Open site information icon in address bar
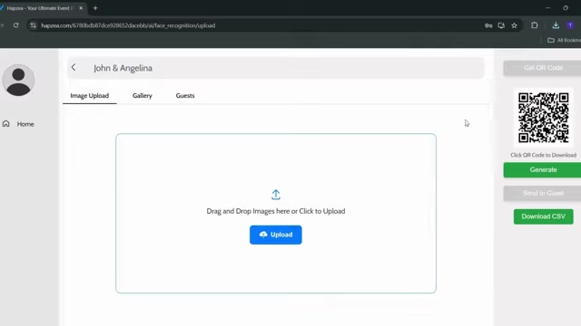 34,25
